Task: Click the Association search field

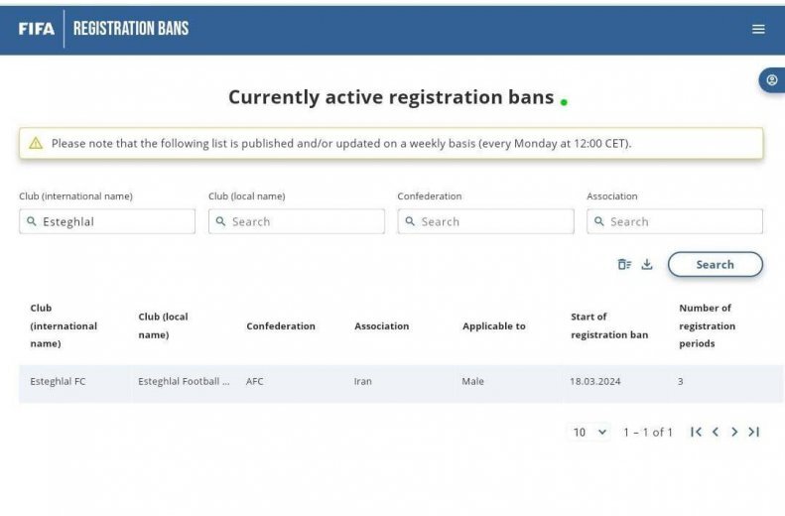Action: pos(682,221)
